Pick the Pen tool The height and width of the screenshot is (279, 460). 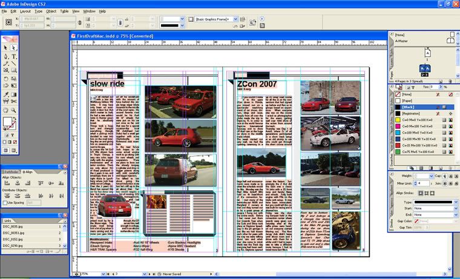6,56
